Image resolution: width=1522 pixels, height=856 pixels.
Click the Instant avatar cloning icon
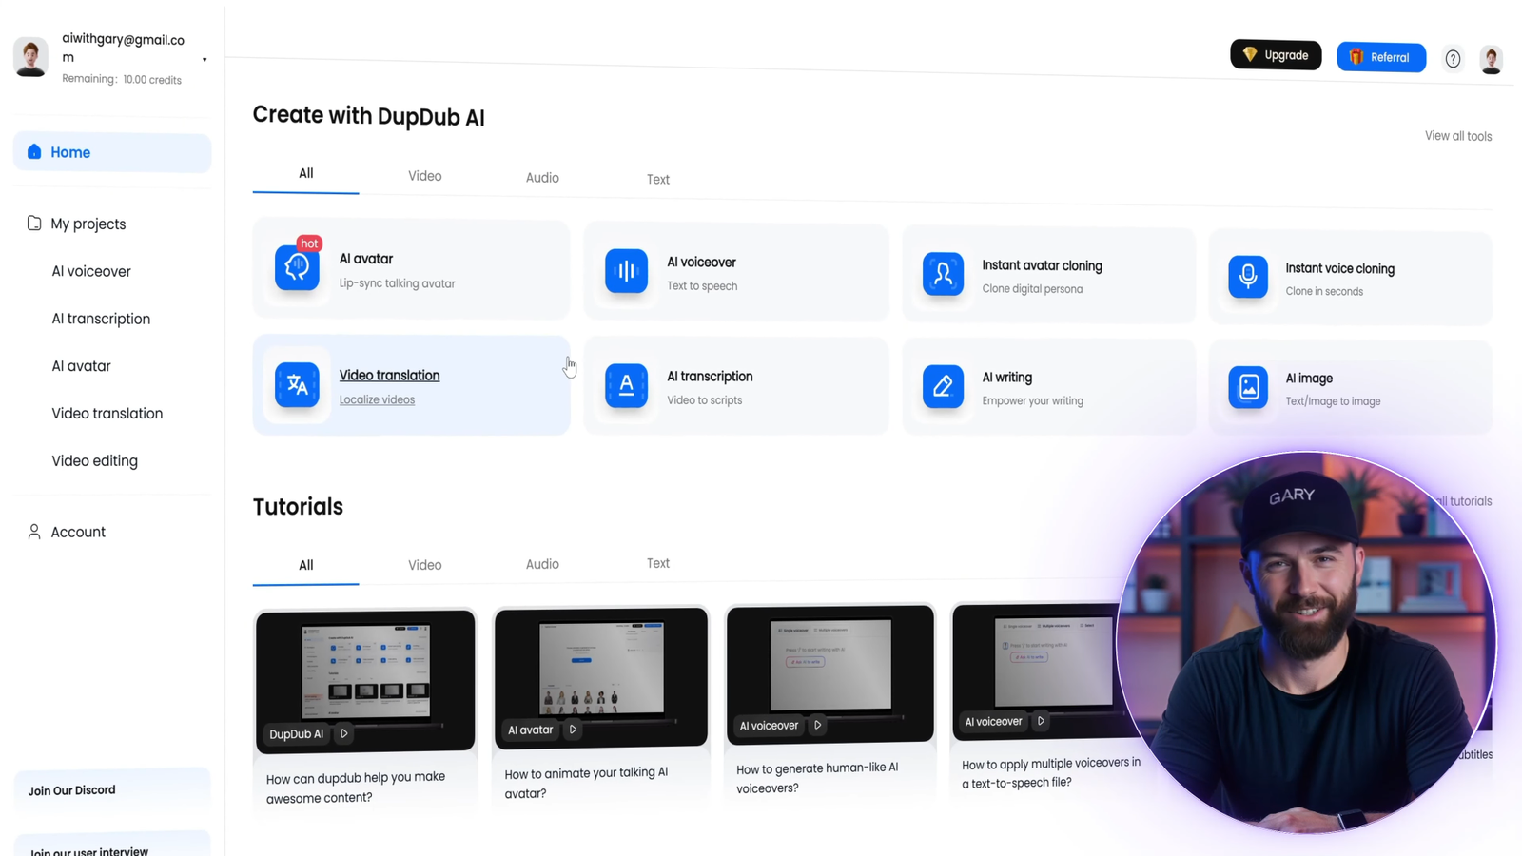coord(943,274)
